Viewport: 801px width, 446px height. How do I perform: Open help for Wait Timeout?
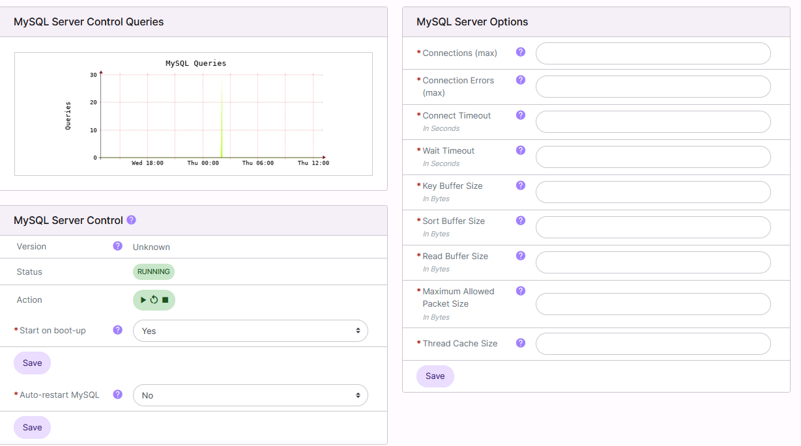point(520,150)
